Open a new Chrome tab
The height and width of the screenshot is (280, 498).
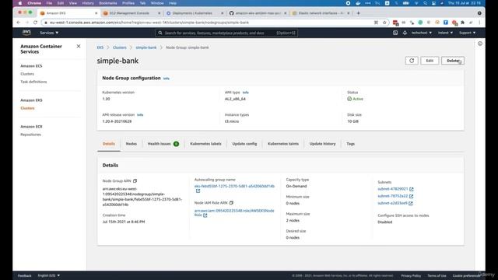(358, 13)
